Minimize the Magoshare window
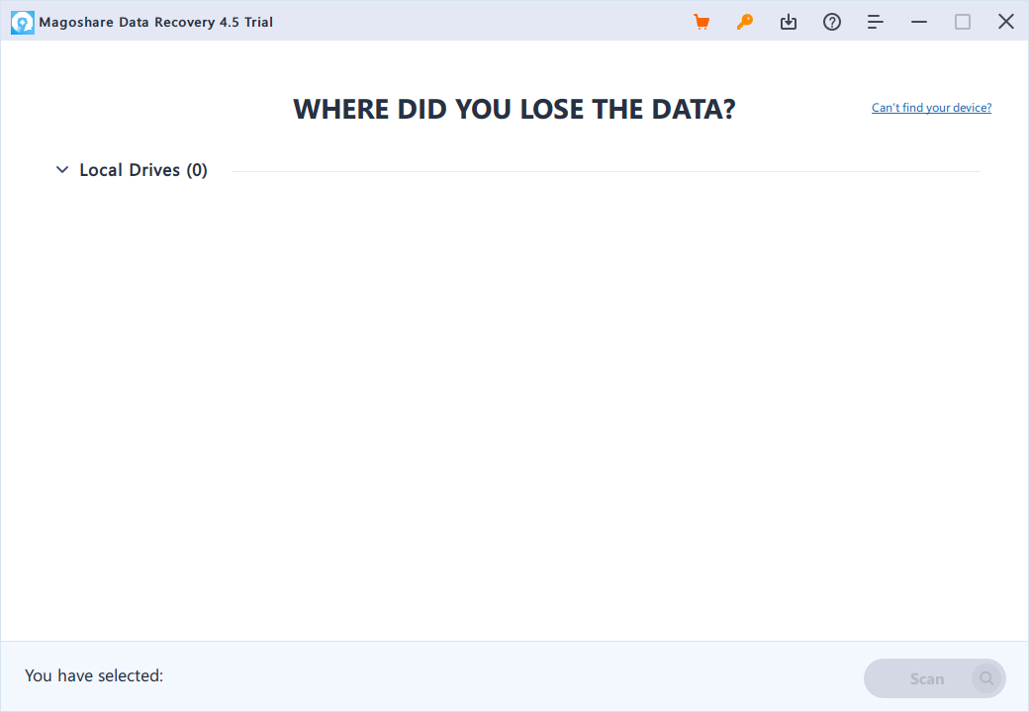Viewport: 1029px width, 712px height. click(x=919, y=22)
